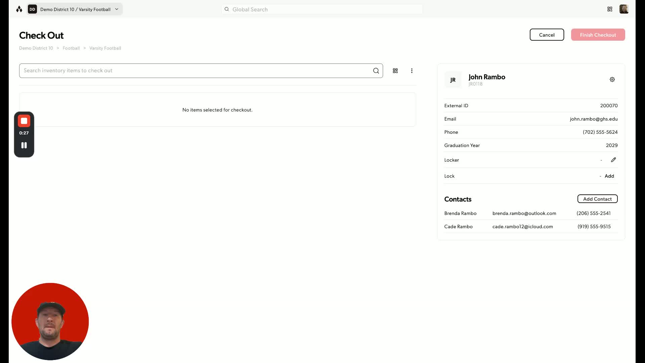Click the inventory items search field
Image resolution: width=645 pixels, height=363 pixels.
coord(201,71)
